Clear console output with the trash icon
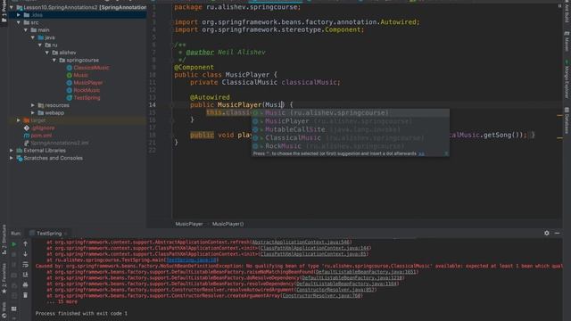 click(x=25, y=295)
